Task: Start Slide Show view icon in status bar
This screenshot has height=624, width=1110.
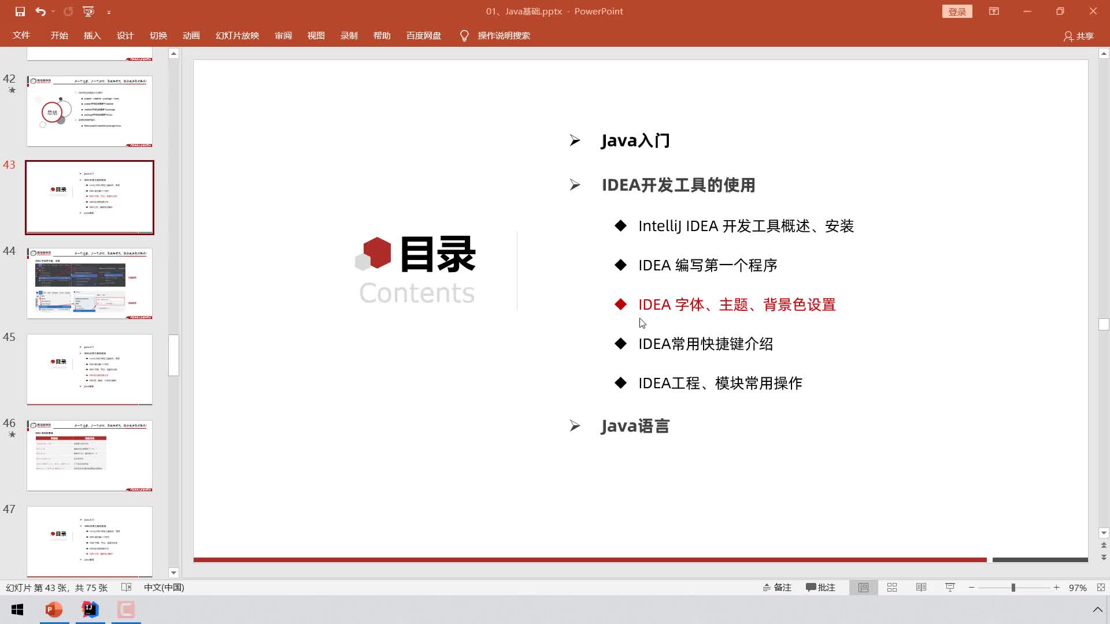Action: 950,587
